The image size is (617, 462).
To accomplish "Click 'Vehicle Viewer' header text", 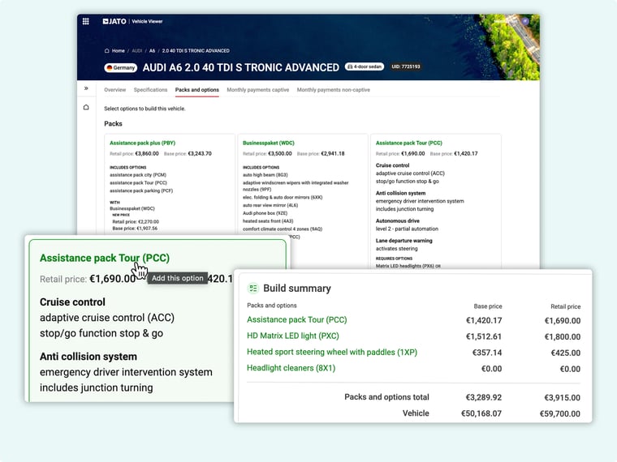I will tap(147, 21).
